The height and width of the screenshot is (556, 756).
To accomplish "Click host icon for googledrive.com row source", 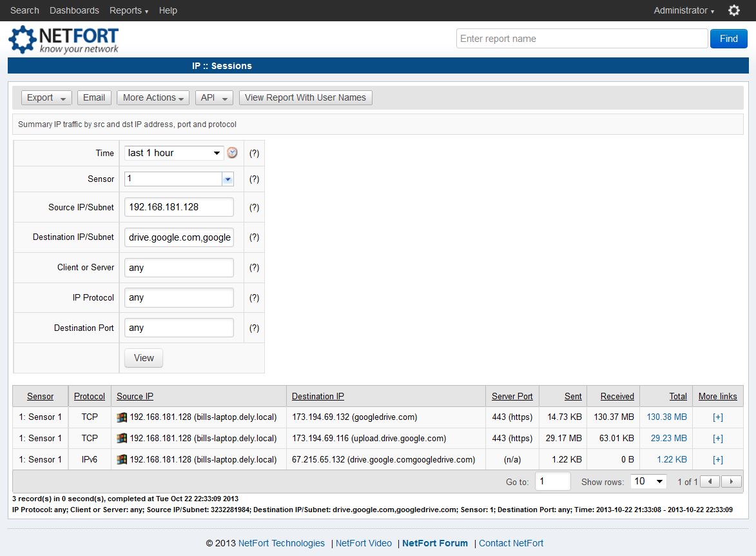I will pos(122,417).
